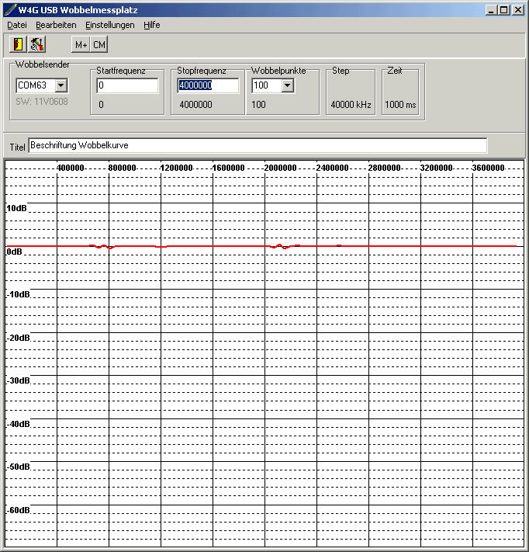
Task: Minimize the Wobbelmessplatz window
Action: tap(492, 10)
